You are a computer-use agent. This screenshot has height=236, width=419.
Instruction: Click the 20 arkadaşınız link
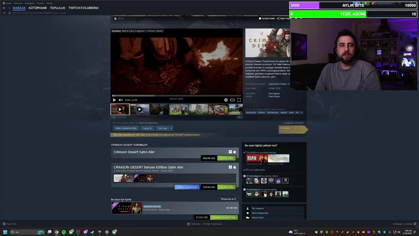(x=254, y=176)
